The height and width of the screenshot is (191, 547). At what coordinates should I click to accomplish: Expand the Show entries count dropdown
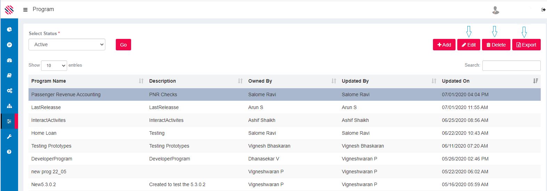click(x=54, y=65)
